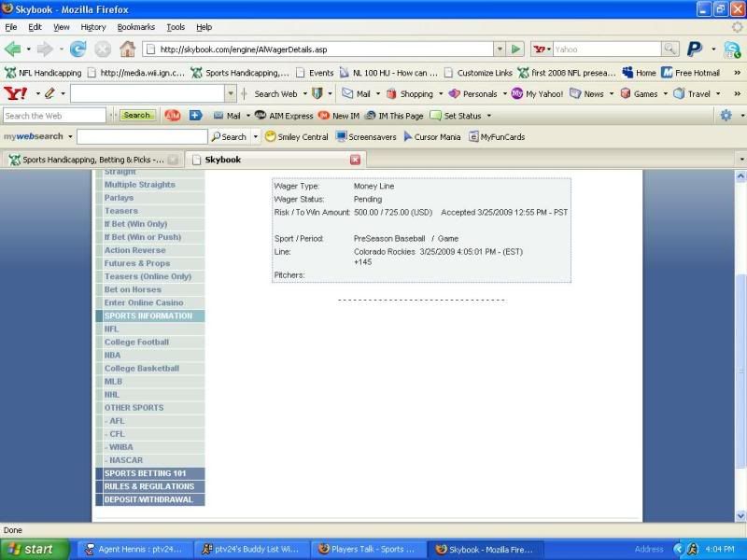Click the search magnifier next to Yahoo box
The height and width of the screenshot is (560, 747).
click(x=669, y=49)
